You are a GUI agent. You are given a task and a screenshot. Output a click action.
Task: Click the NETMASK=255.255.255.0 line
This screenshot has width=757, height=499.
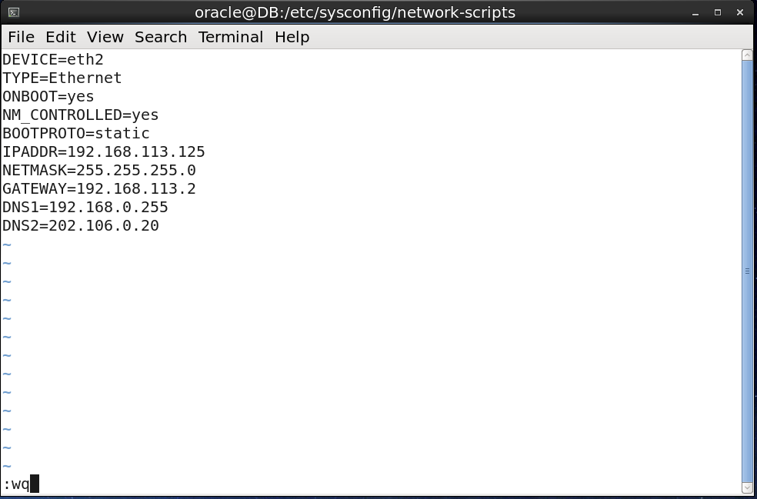click(x=99, y=171)
